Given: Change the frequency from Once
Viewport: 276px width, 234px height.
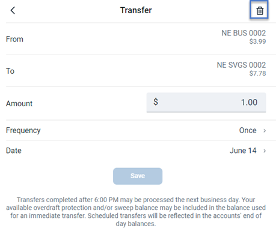Looking at the screenshot, I should click(x=248, y=130).
